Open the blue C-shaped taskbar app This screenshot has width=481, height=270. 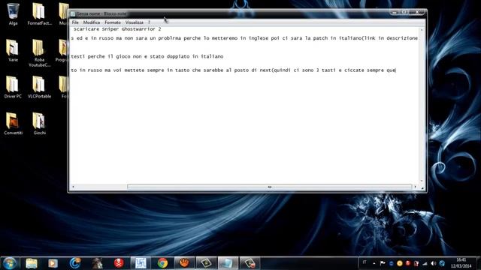coord(75,263)
